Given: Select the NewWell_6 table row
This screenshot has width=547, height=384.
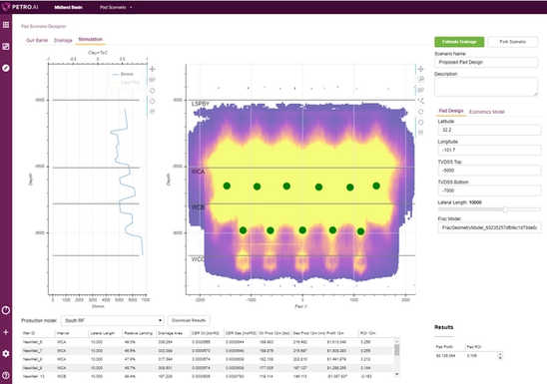Looking at the screenshot, I should 208,342.
